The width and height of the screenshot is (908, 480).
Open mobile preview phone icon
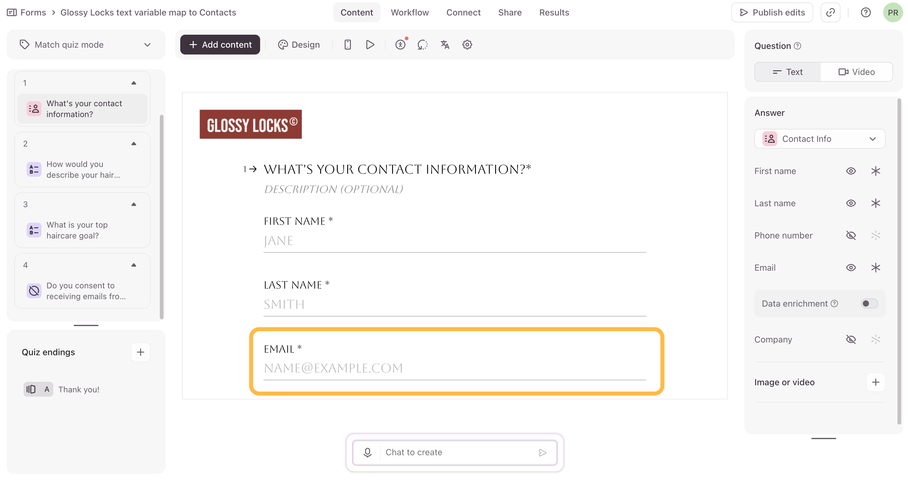coord(347,45)
